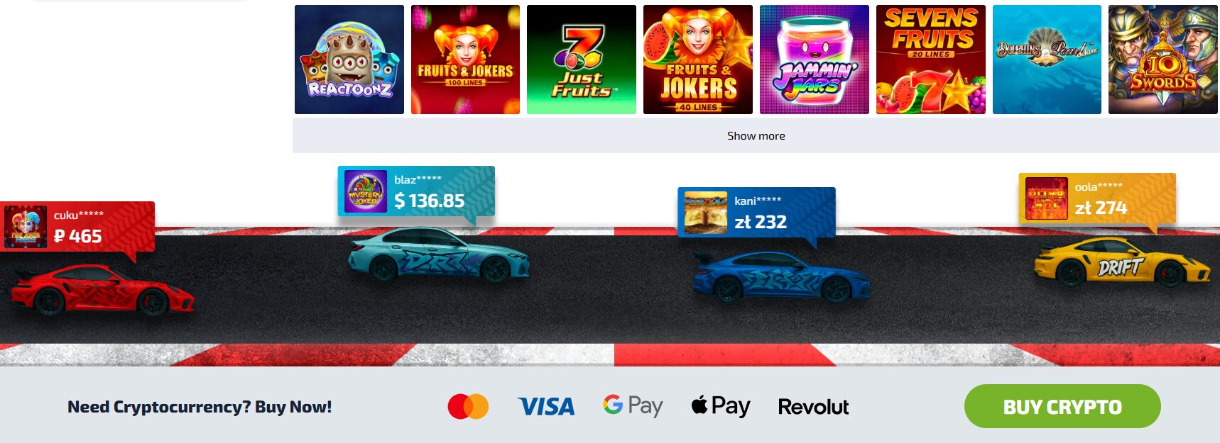Launch Sevens Fruits 20 Lines game
This screenshot has height=443, width=1220.
[931, 60]
